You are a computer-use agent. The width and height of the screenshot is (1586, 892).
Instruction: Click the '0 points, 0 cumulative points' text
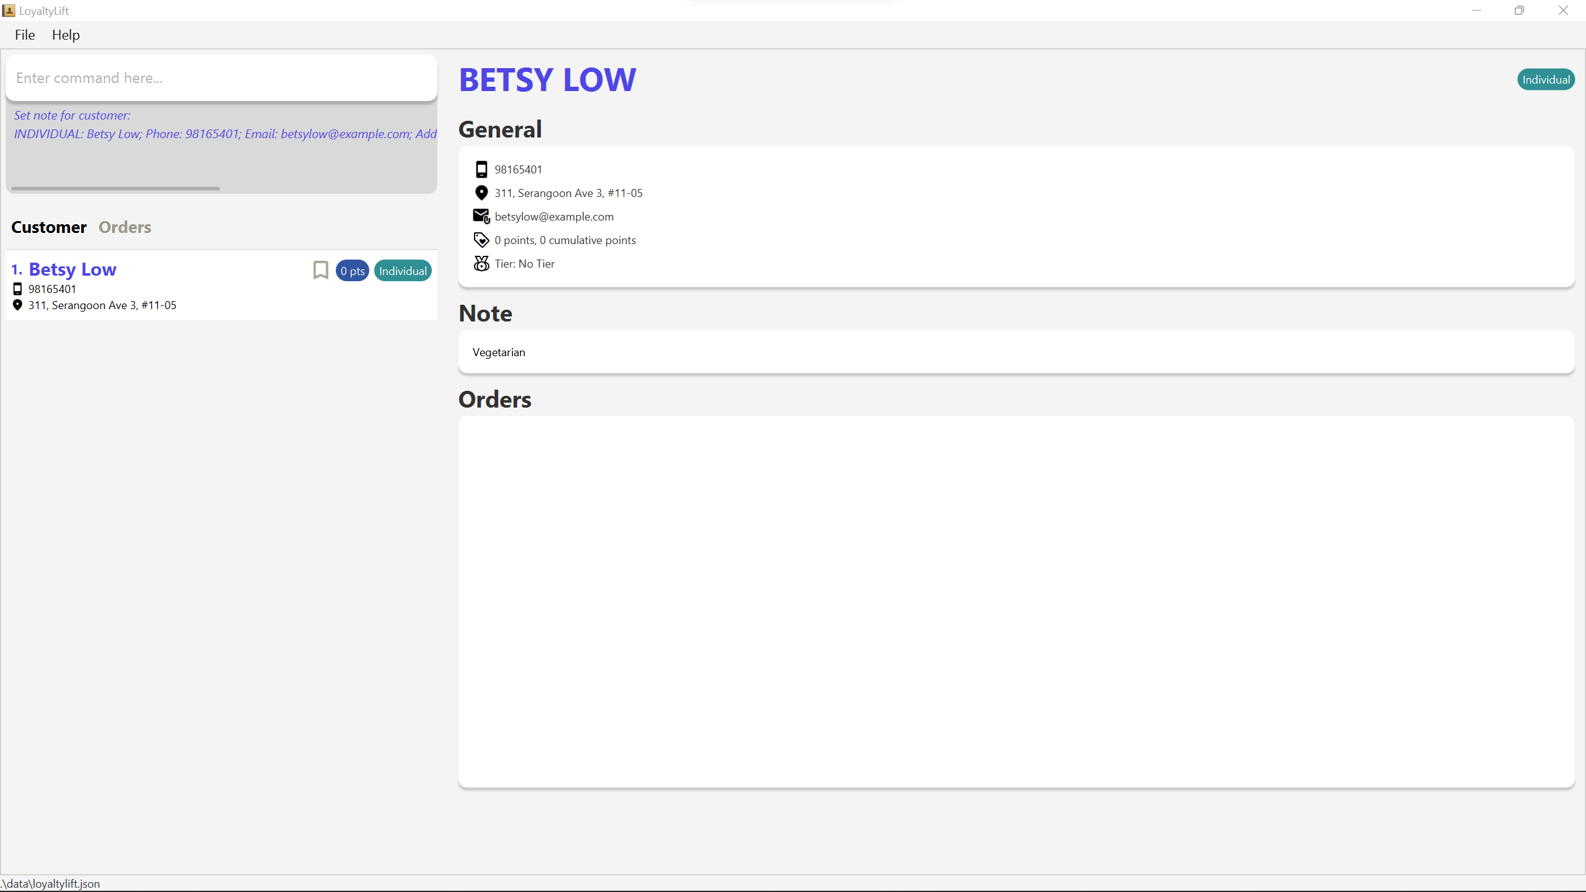pyautogui.click(x=566, y=240)
